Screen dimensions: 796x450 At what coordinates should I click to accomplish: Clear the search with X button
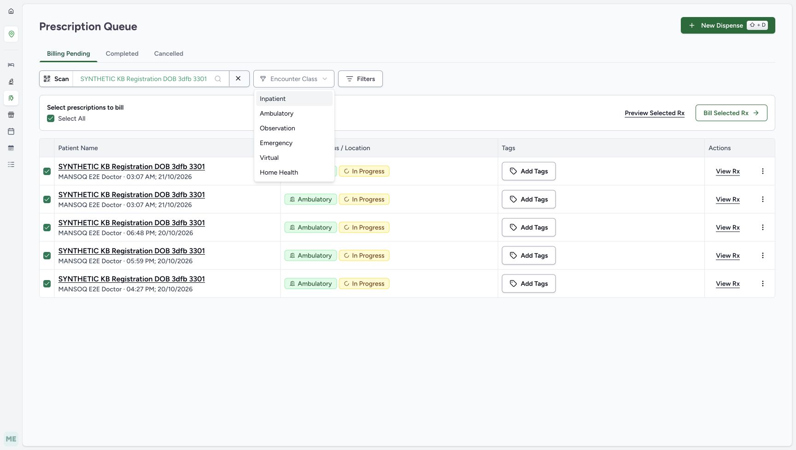point(239,79)
